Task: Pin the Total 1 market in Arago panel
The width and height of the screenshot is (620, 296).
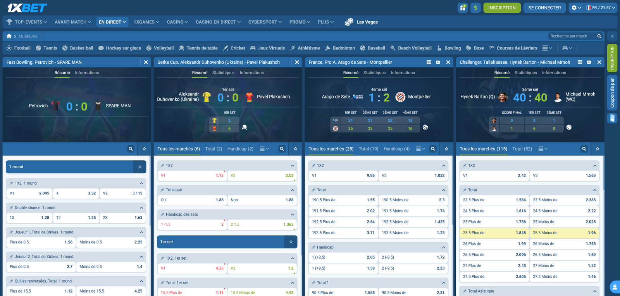Action: (313, 283)
